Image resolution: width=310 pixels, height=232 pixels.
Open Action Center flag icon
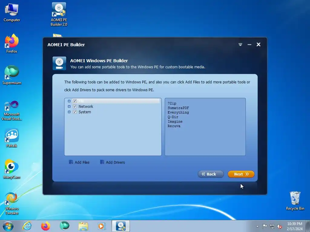click(265, 226)
